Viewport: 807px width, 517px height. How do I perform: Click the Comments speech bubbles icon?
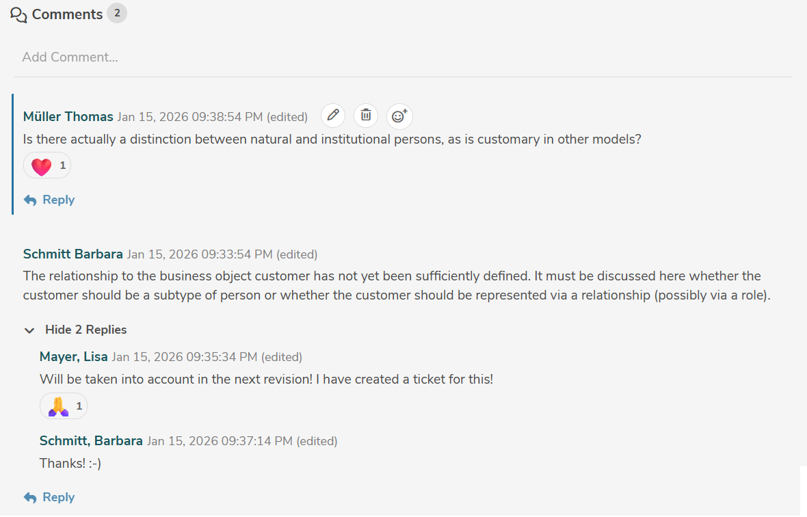(19, 14)
